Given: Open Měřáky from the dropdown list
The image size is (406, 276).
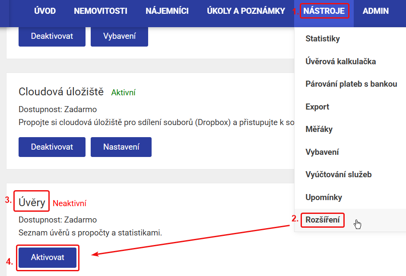Looking at the screenshot, I should pos(319,129).
